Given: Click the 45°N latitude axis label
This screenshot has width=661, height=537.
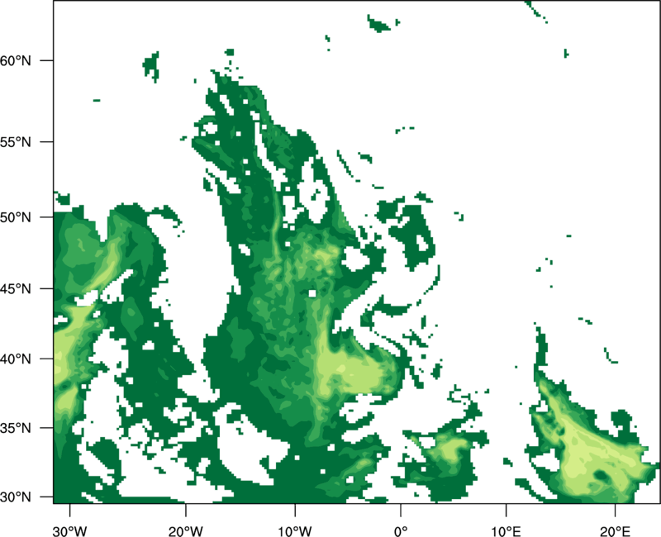Looking at the screenshot, I should [x=16, y=289].
